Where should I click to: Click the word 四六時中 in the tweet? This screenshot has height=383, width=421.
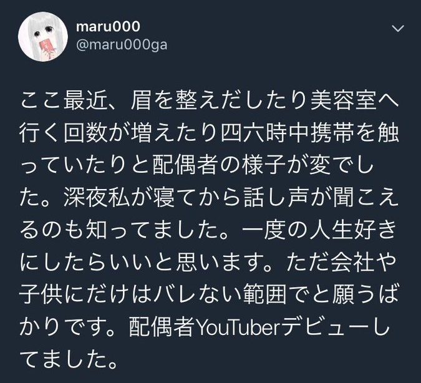[265, 133]
